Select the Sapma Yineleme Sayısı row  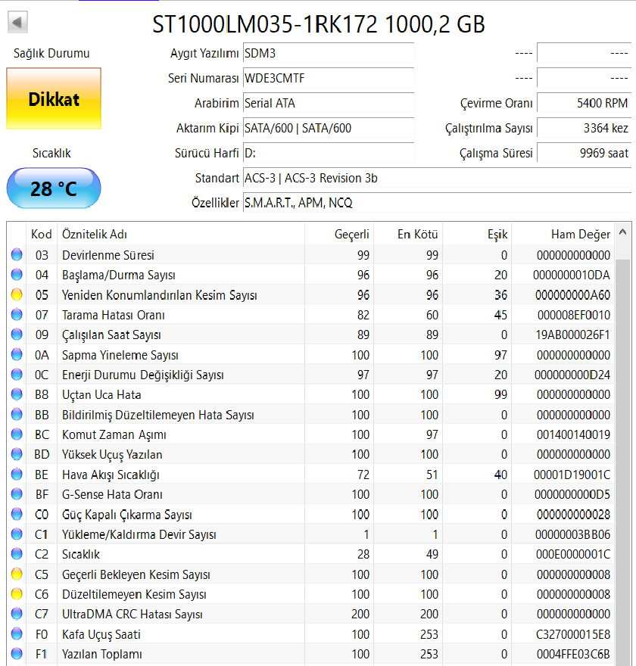click(311, 355)
